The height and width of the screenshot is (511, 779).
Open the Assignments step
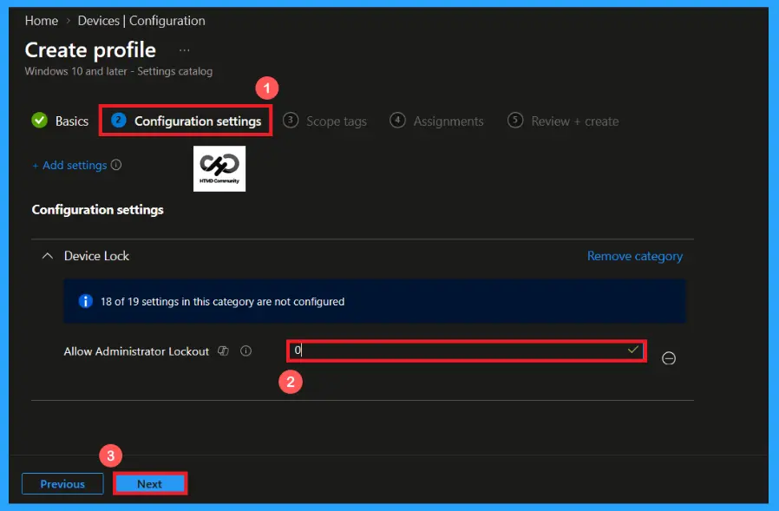pyautogui.click(x=436, y=121)
